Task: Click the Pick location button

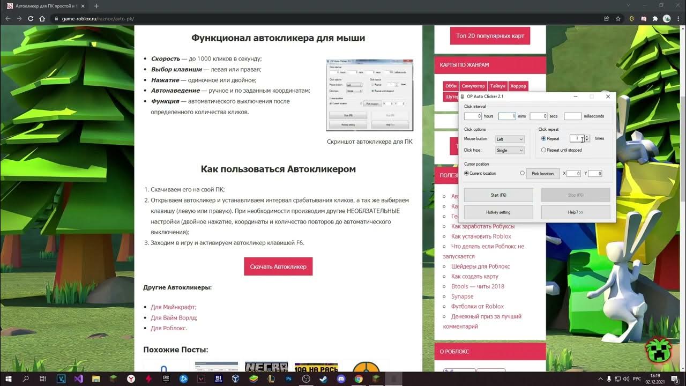Action: coord(543,174)
